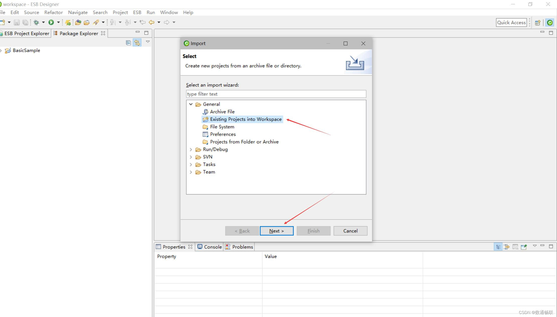Click the yellow Back navigation arrow
The image size is (557, 317).
[151, 22]
